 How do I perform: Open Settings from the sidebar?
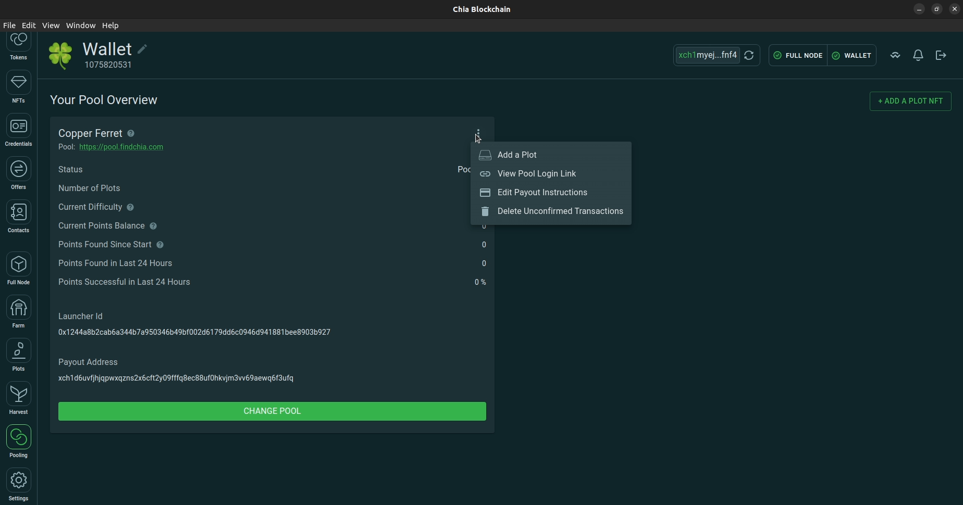coord(19,485)
